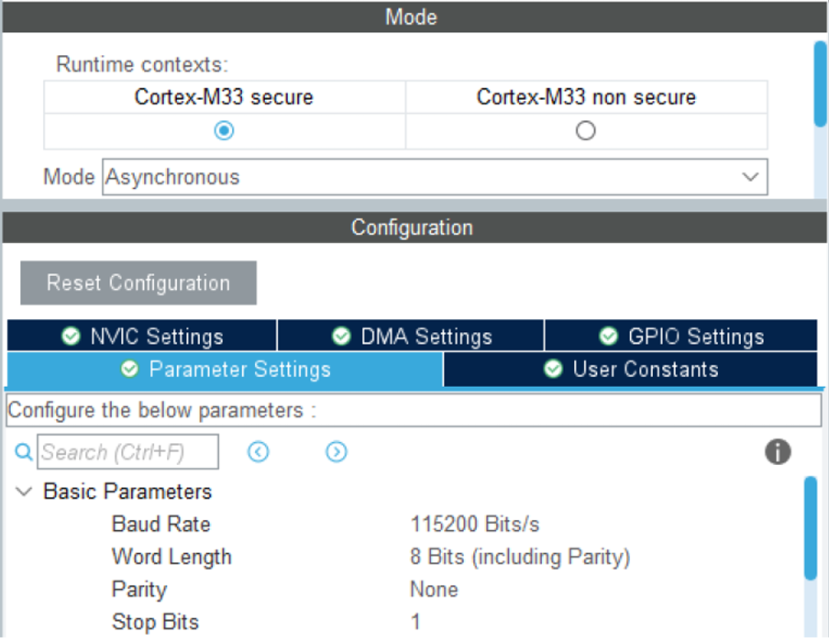Edit the 115200 Bits/s baud rate value

pyautogui.click(x=475, y=524)
